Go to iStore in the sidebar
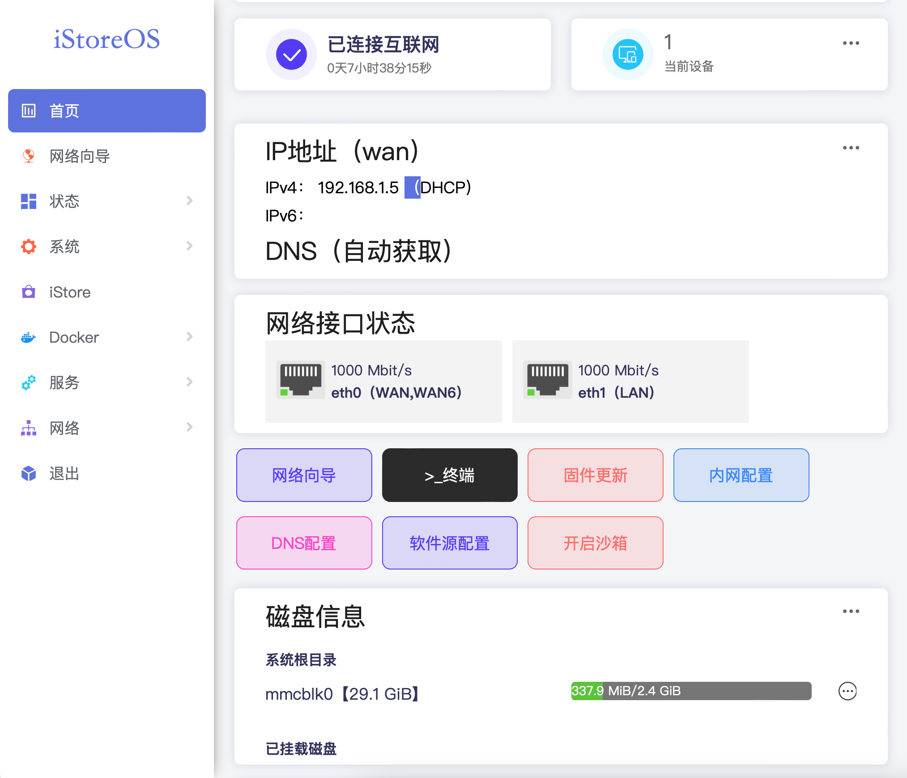 pyautogui.click(x=107, y=292)
